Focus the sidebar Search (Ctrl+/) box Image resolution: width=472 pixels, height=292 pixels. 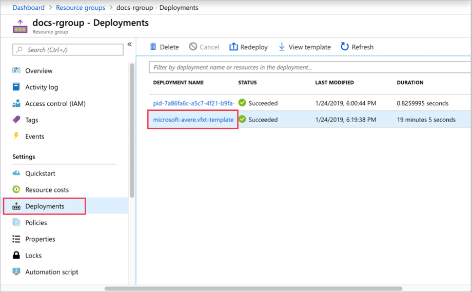(68, 50)
